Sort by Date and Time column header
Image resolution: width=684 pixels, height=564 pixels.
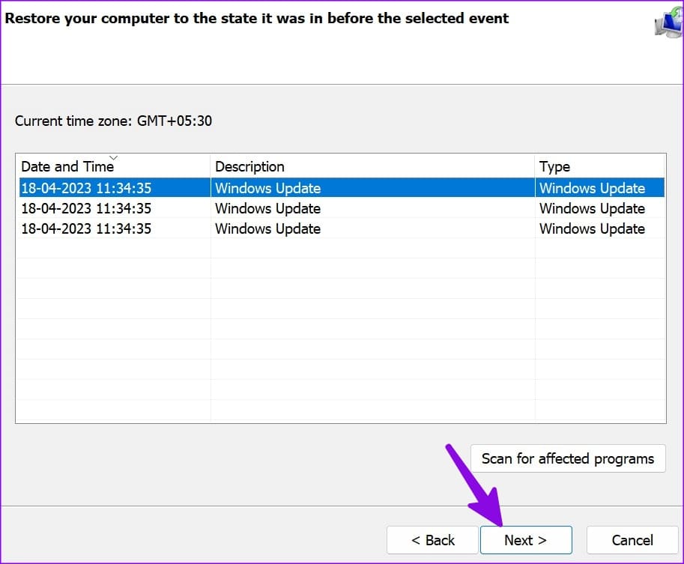[x=113, y=166]
